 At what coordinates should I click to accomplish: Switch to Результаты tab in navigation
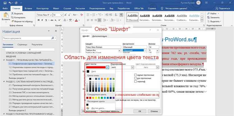(37, 45)
